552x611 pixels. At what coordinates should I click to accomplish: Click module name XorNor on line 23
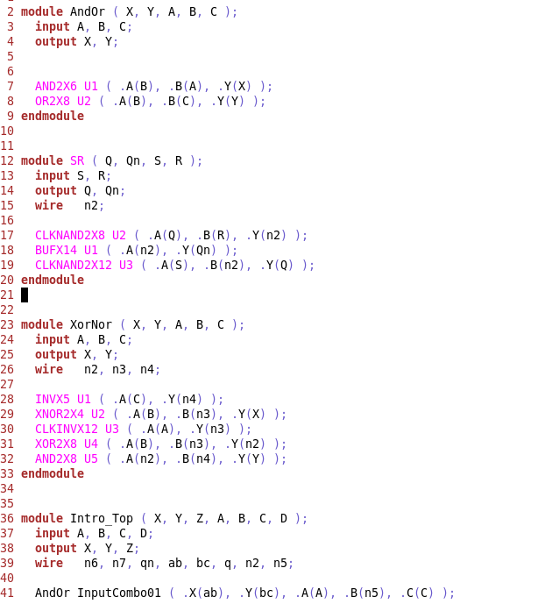point(91,325)
